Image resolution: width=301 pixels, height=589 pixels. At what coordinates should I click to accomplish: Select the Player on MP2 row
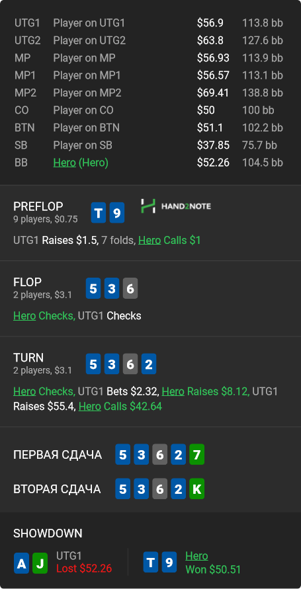(150, 93)
